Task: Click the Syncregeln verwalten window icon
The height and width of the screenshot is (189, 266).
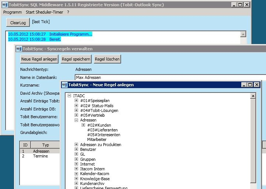Action: 19,49
